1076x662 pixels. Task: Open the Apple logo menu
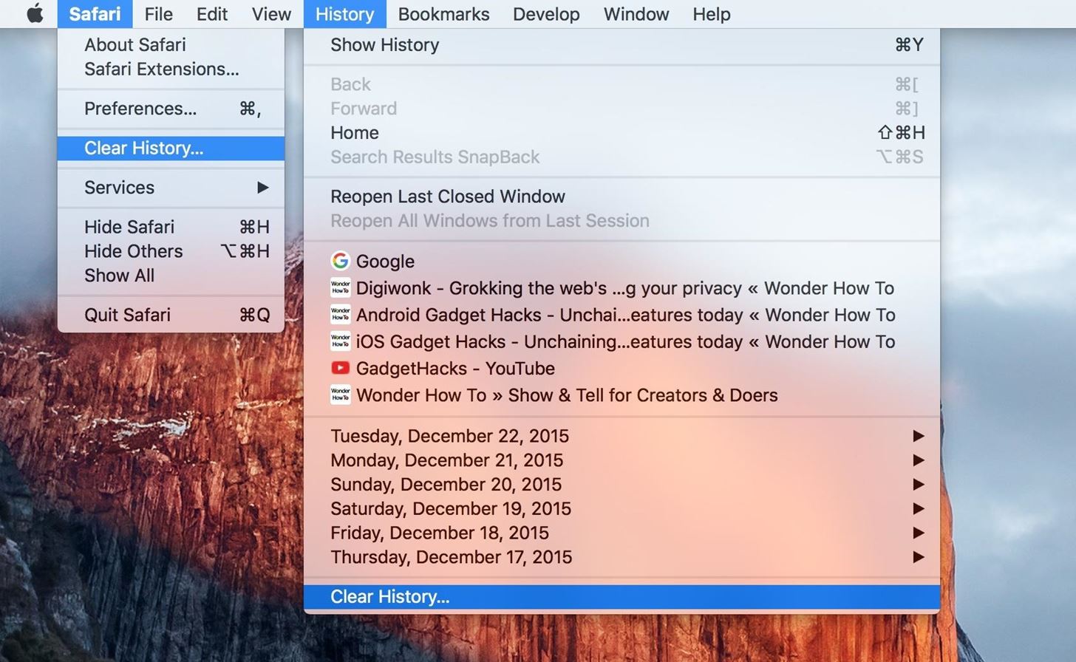pos(35,14)
